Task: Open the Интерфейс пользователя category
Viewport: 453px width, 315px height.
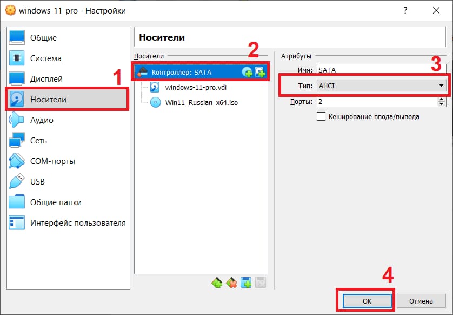Action: 68,223
